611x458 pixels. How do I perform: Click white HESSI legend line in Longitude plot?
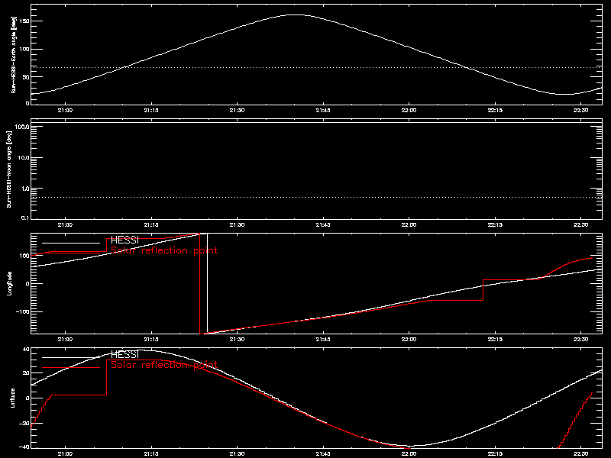(71, 243)
